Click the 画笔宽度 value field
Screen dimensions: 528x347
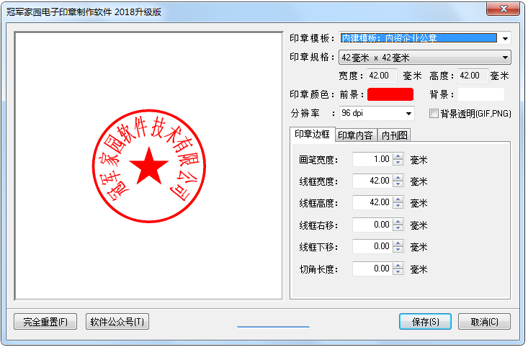tap(372, 160)
